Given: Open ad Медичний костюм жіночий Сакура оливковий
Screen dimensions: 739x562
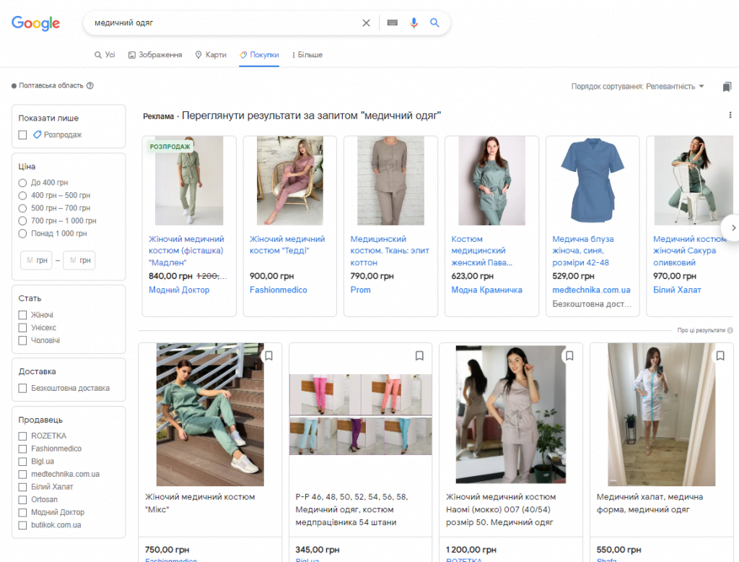Looking at the screenshot, I should tap(689, 251).
